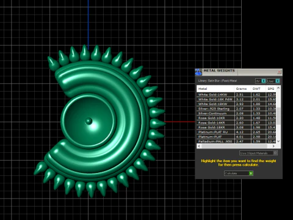Click the SPG column header
The height and width of the screenshot is (220, 293).
pyautogui.click(x=271, y=89)
